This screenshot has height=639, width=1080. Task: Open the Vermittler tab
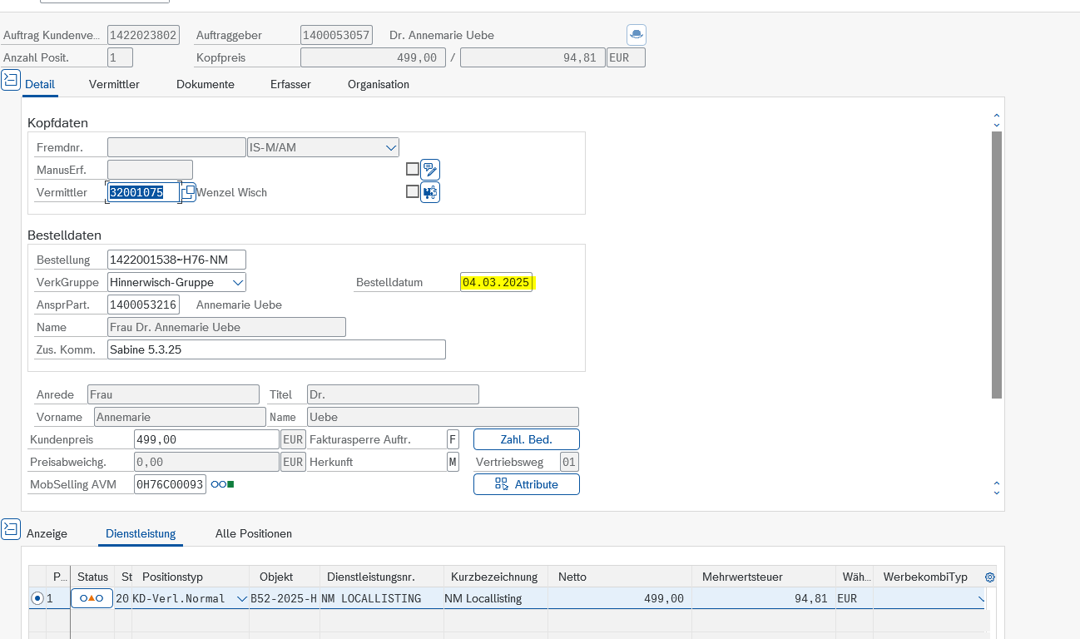click(x=114, y=84)
